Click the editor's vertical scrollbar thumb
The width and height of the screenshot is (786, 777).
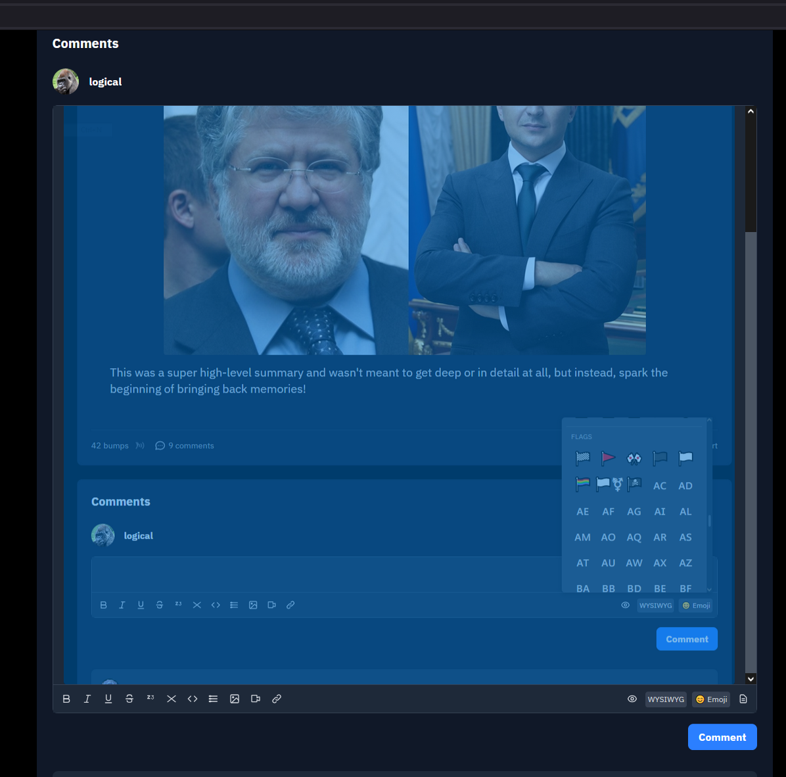click(751, 452)
